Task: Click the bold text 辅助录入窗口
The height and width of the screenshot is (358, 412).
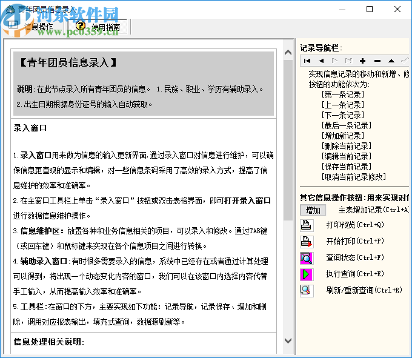Action: coord(44,261)
